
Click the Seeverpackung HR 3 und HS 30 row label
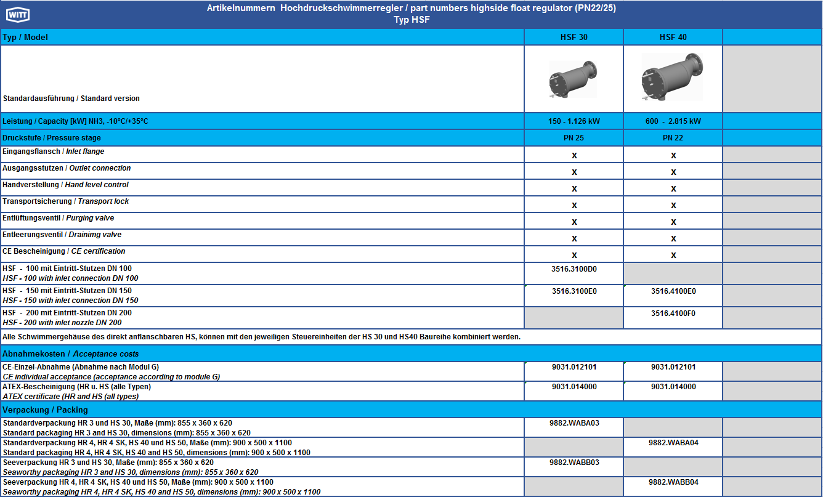(131, 467)
